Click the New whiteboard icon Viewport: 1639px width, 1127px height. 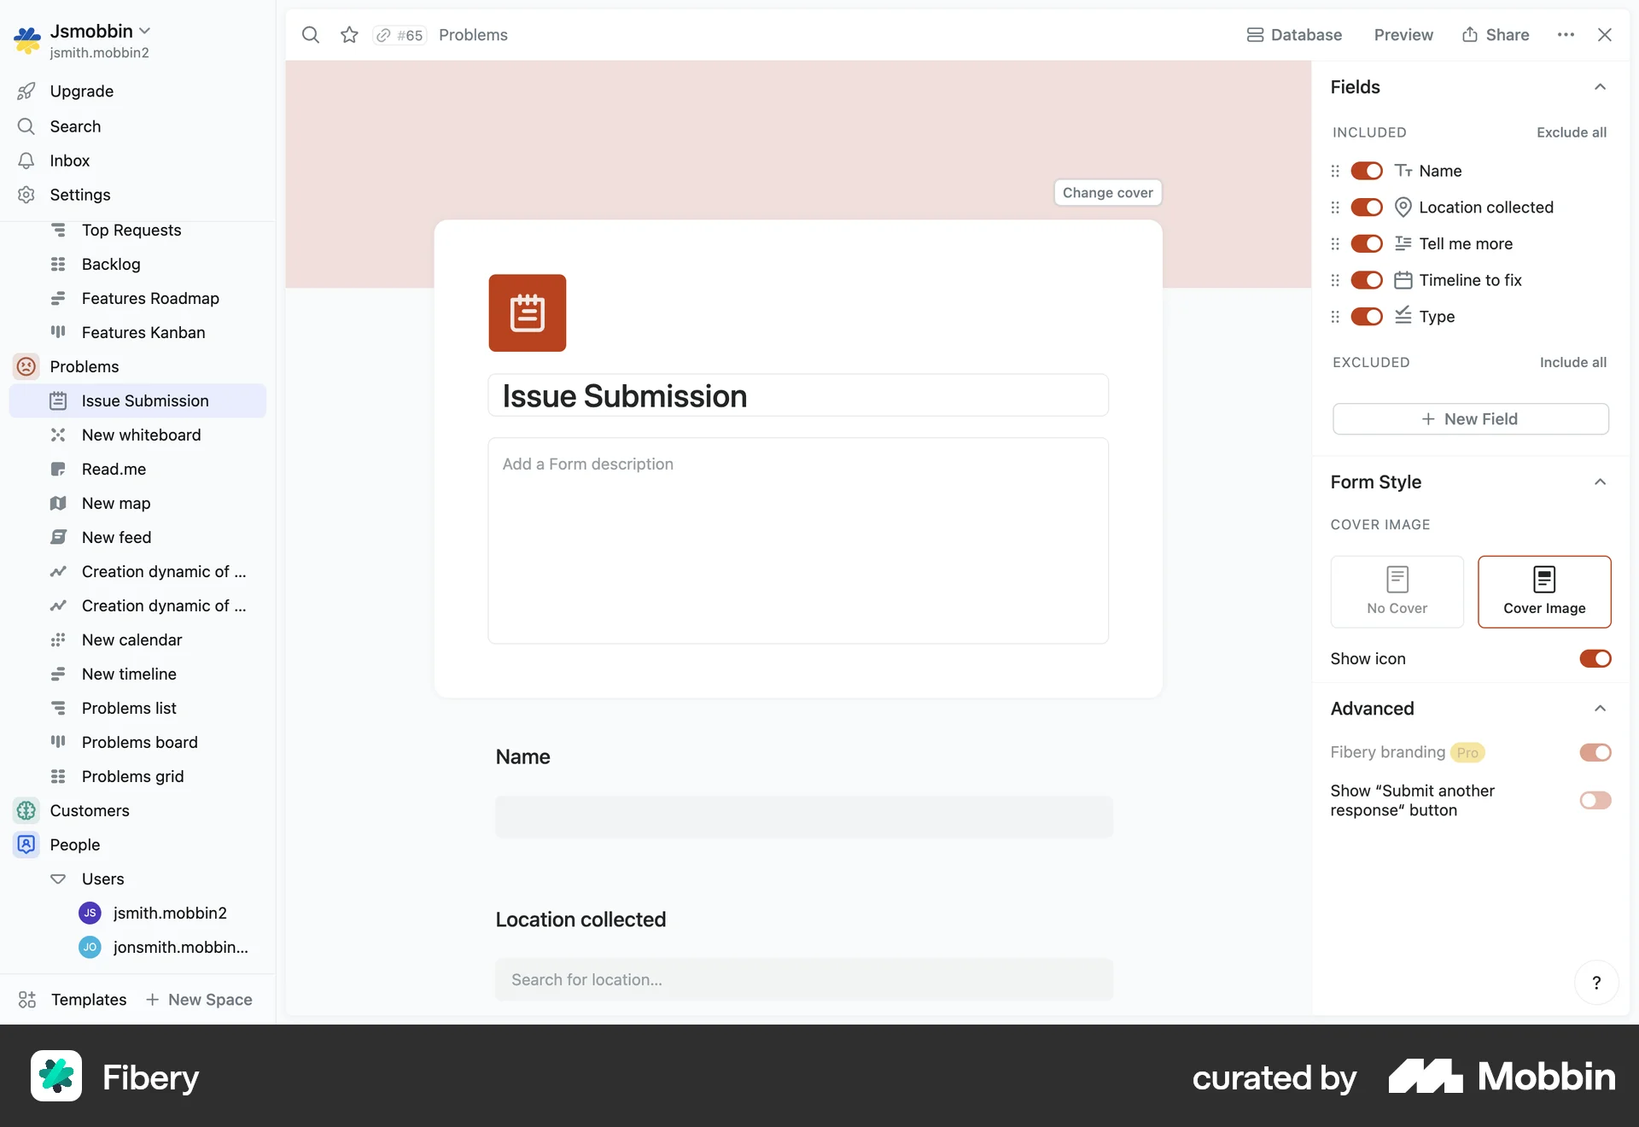coord(57,435)
